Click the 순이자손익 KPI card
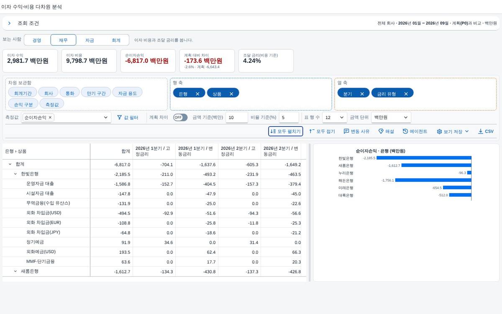This screenshot has height=314, width=502. [149, 61]
